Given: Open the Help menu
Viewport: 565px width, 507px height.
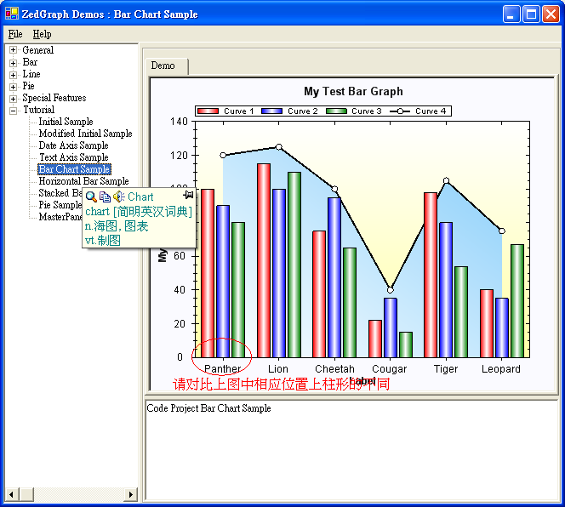Looking at the screenshot, I should [42, 34].
